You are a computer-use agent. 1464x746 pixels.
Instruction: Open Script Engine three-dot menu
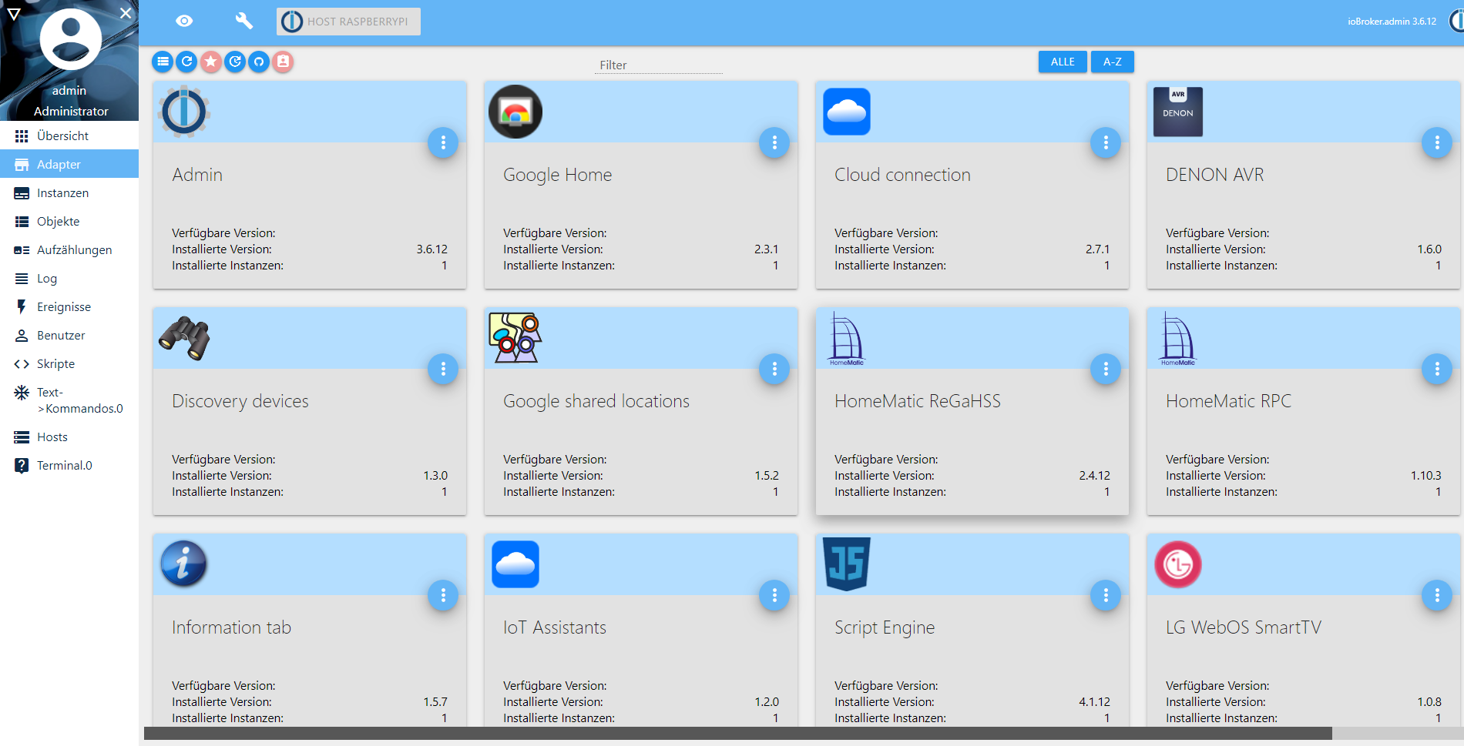pyautogui.click(x=1106, y=595)
